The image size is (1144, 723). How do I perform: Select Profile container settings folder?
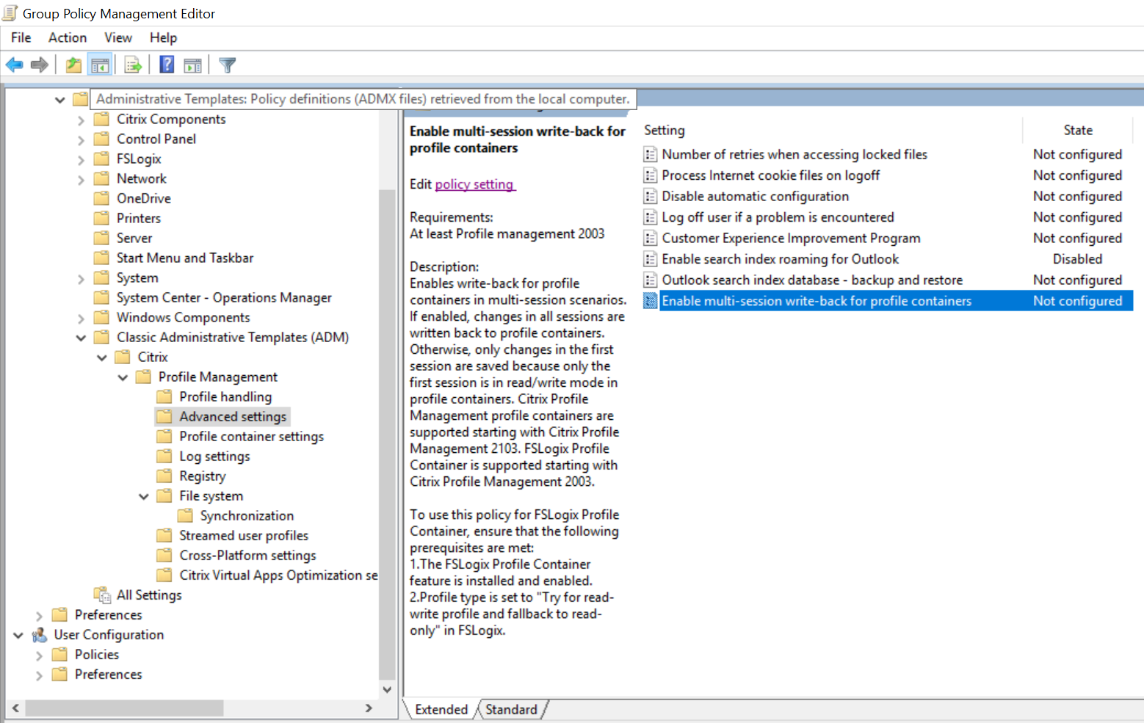[x=251, y=437]
